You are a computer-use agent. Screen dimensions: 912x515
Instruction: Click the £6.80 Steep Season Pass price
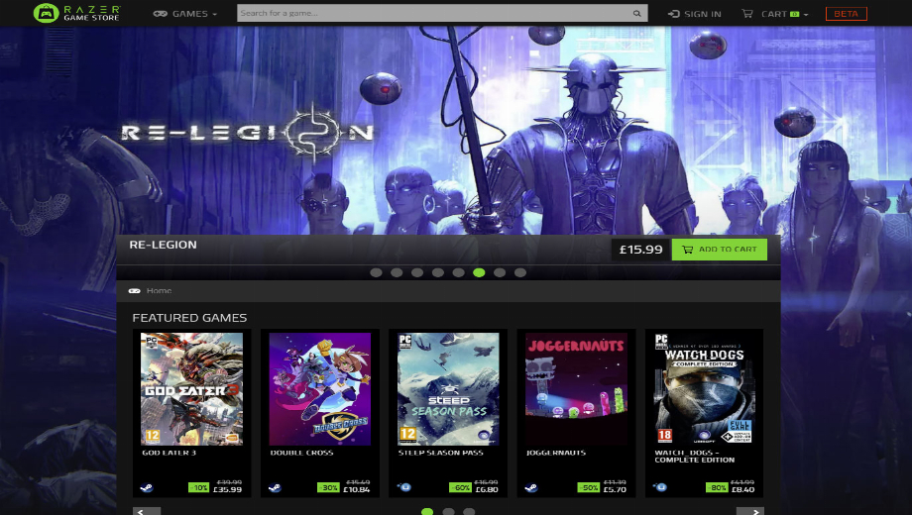click(487, 490)
